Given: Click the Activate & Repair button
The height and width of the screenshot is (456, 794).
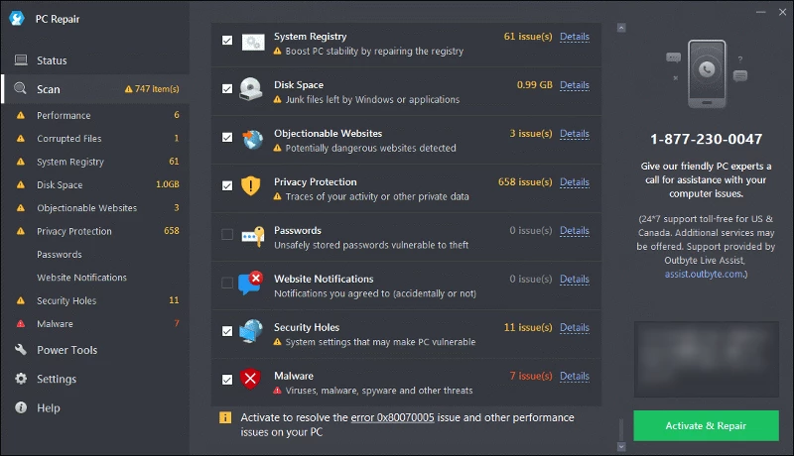Looking at the screenshot, I should point(706,425).
